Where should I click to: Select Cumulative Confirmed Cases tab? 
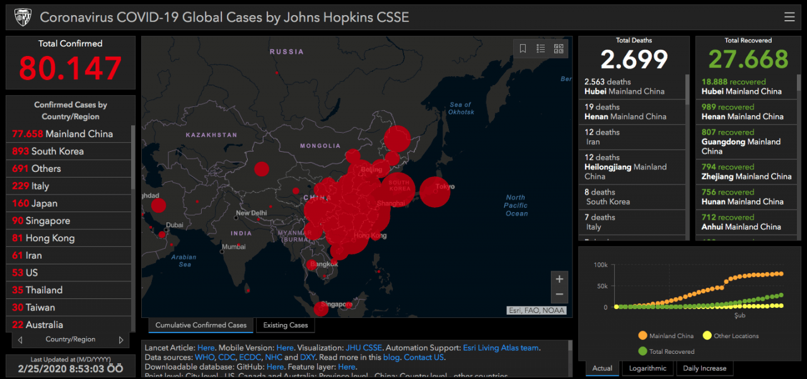point(201,325)
